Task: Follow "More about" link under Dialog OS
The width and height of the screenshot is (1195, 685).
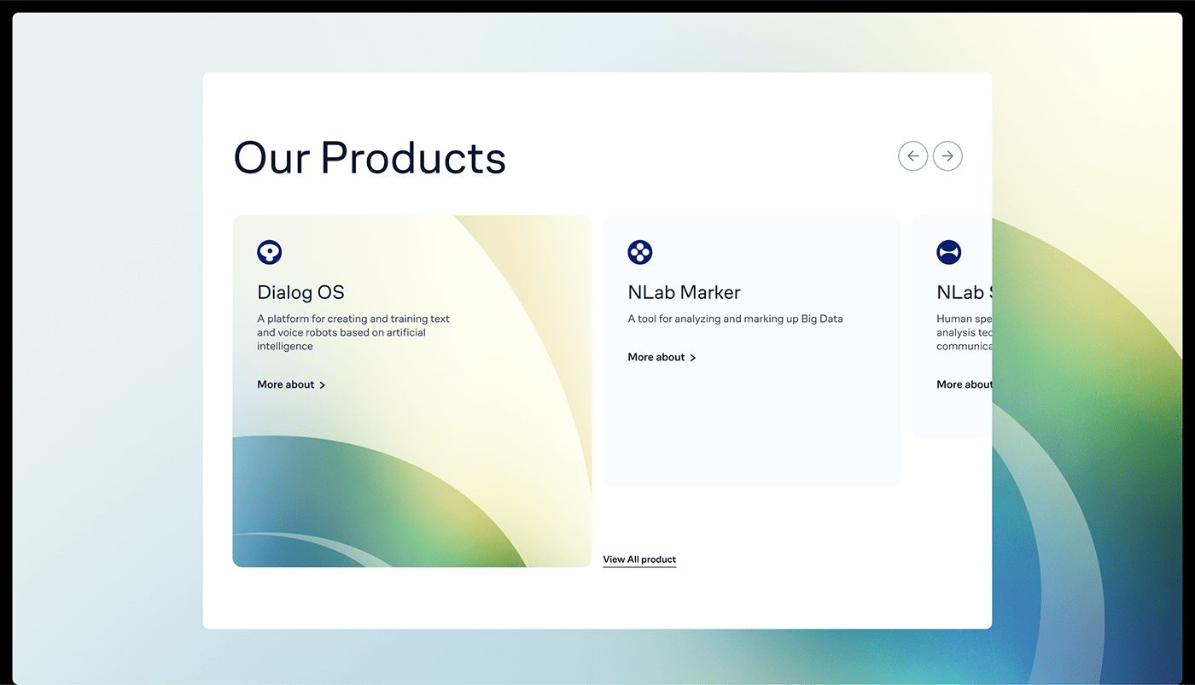Action: (x=286, y=384)
